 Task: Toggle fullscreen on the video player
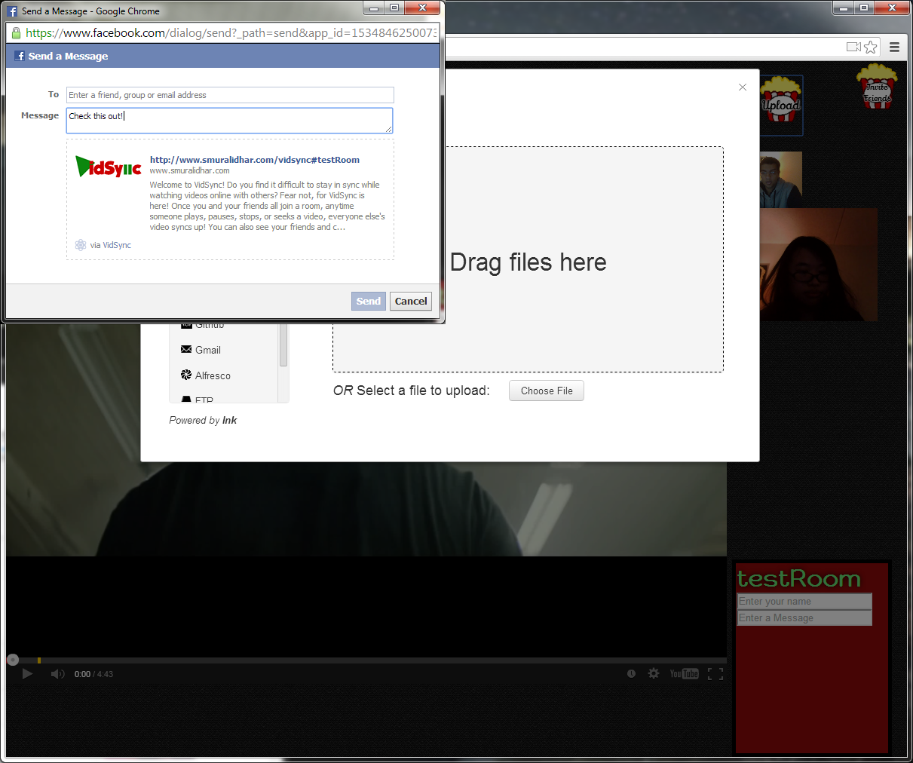tap(715, 674)
